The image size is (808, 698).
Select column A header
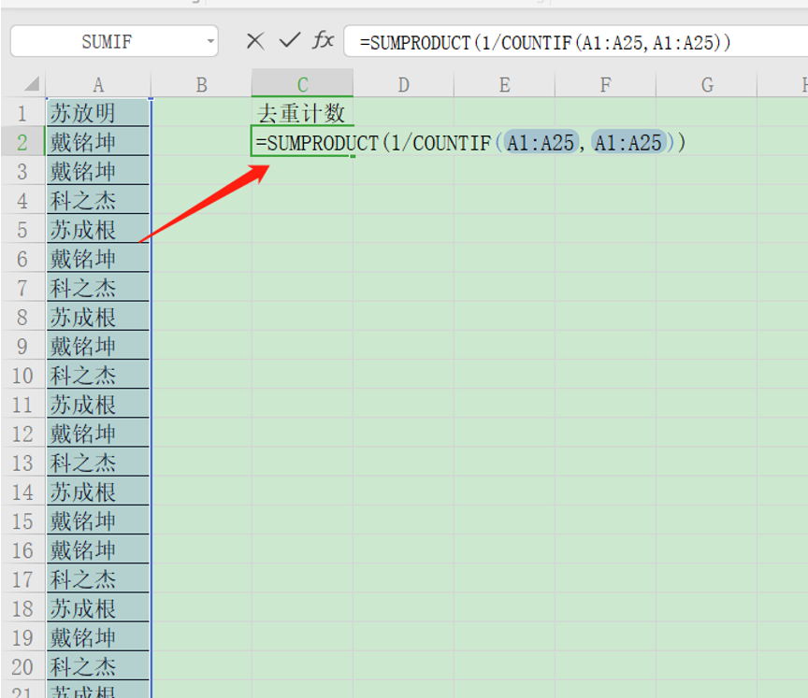[x=98, y=84]
